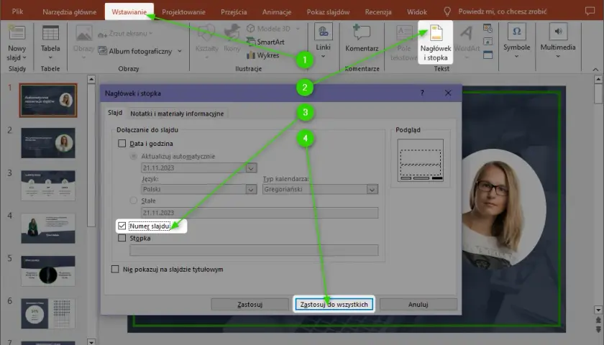
Task: Click the slide number icon in the Tekst group
Action: click(488, 41)
